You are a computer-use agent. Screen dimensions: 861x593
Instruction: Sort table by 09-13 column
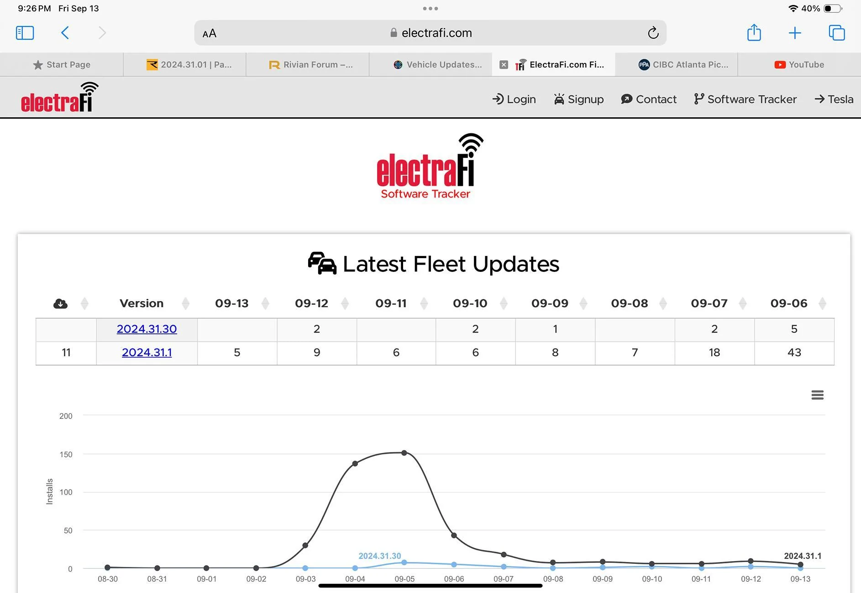(265, 303)
